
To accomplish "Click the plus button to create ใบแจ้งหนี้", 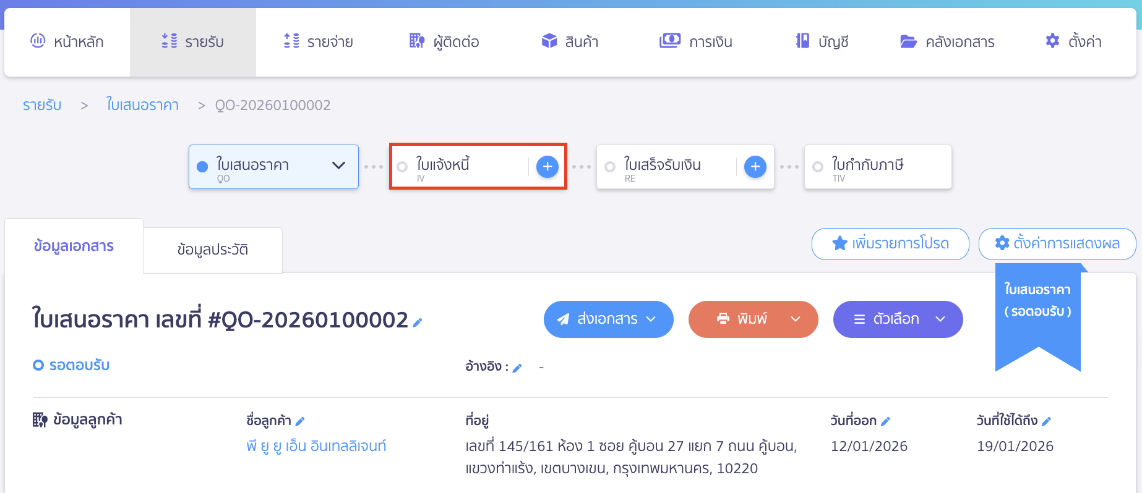I will coord(547,166).
